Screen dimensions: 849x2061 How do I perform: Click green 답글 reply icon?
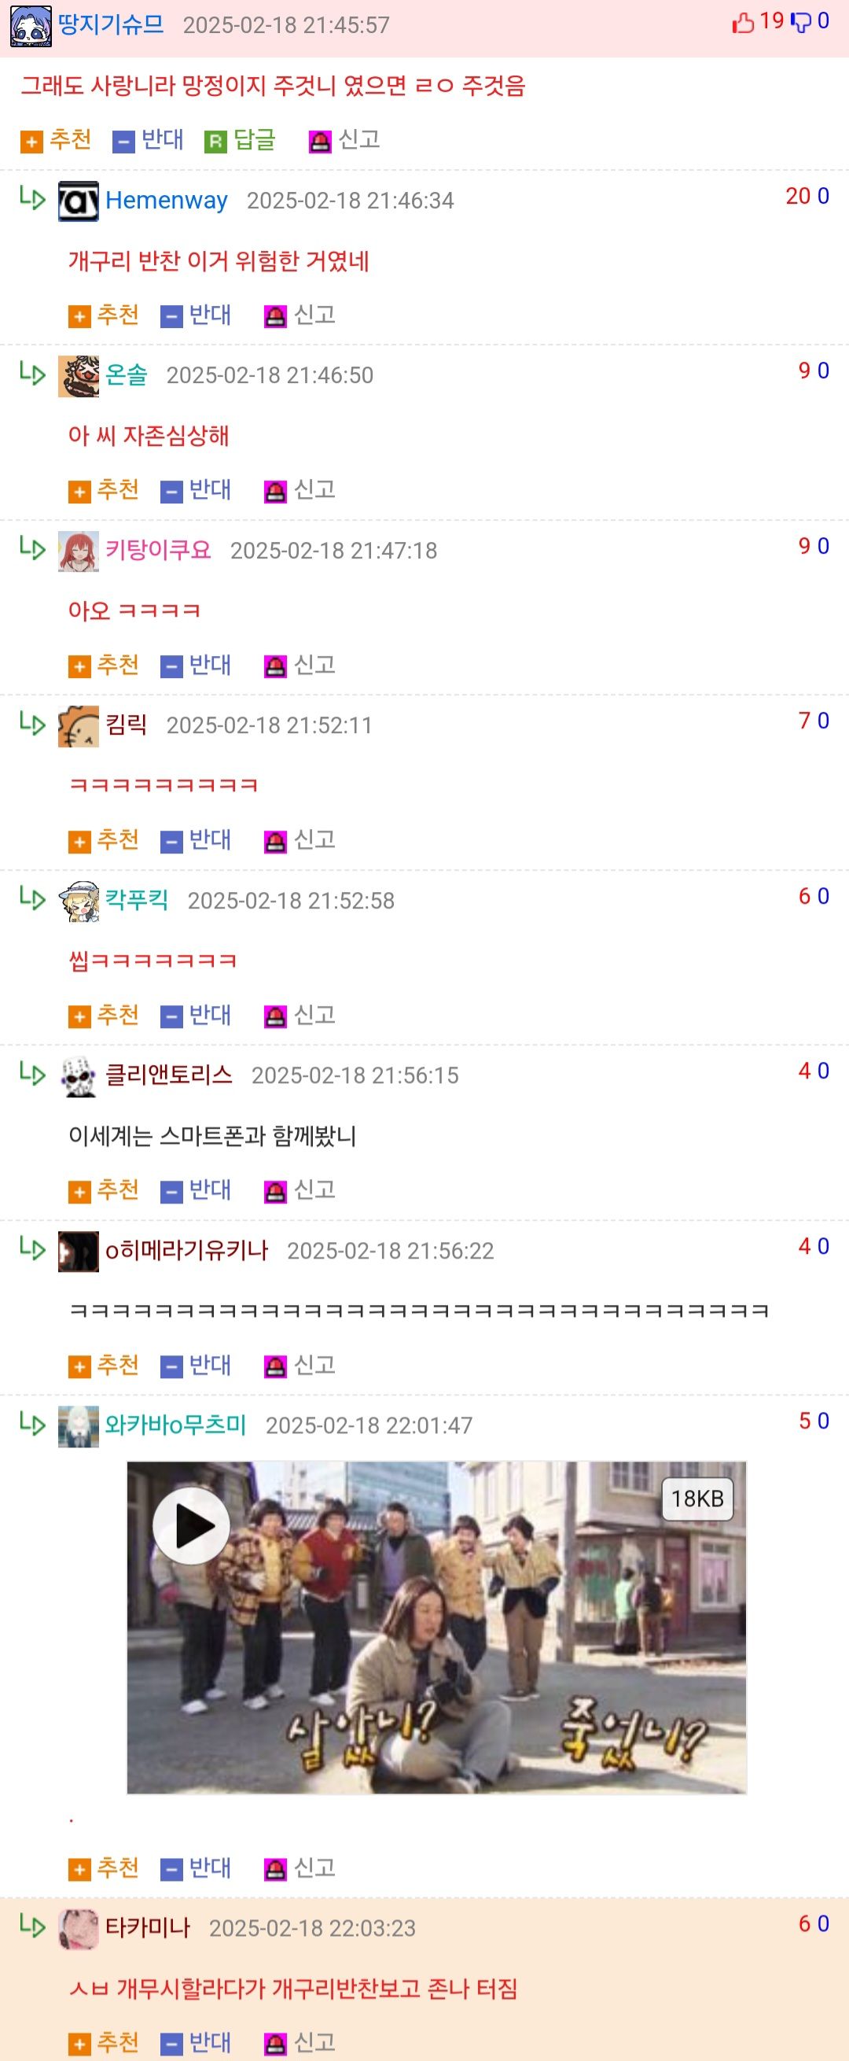click(x=216, y=142)
